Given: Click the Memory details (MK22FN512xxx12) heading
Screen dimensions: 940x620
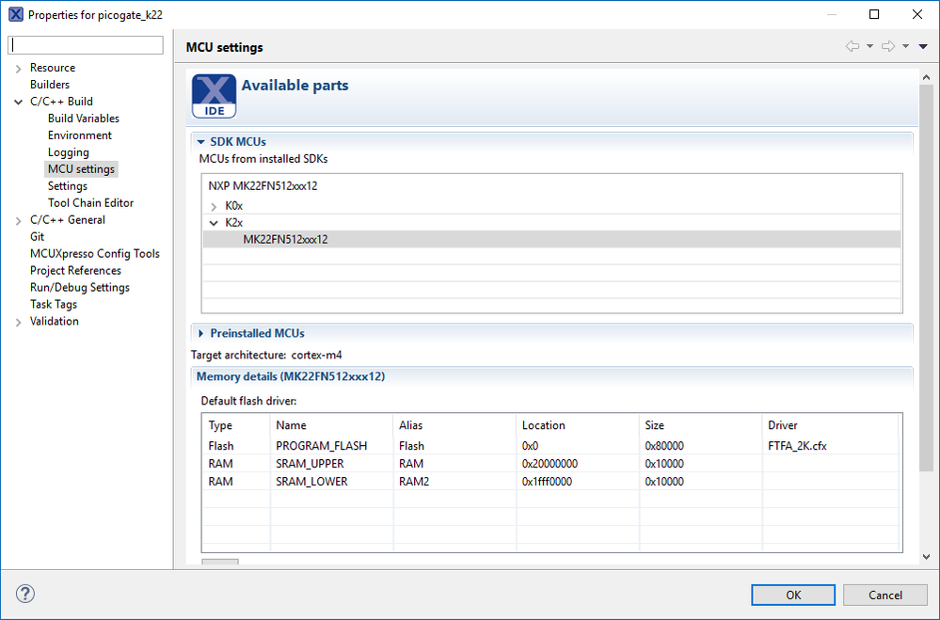Looking at the screenshot, I should click(291, 376).
